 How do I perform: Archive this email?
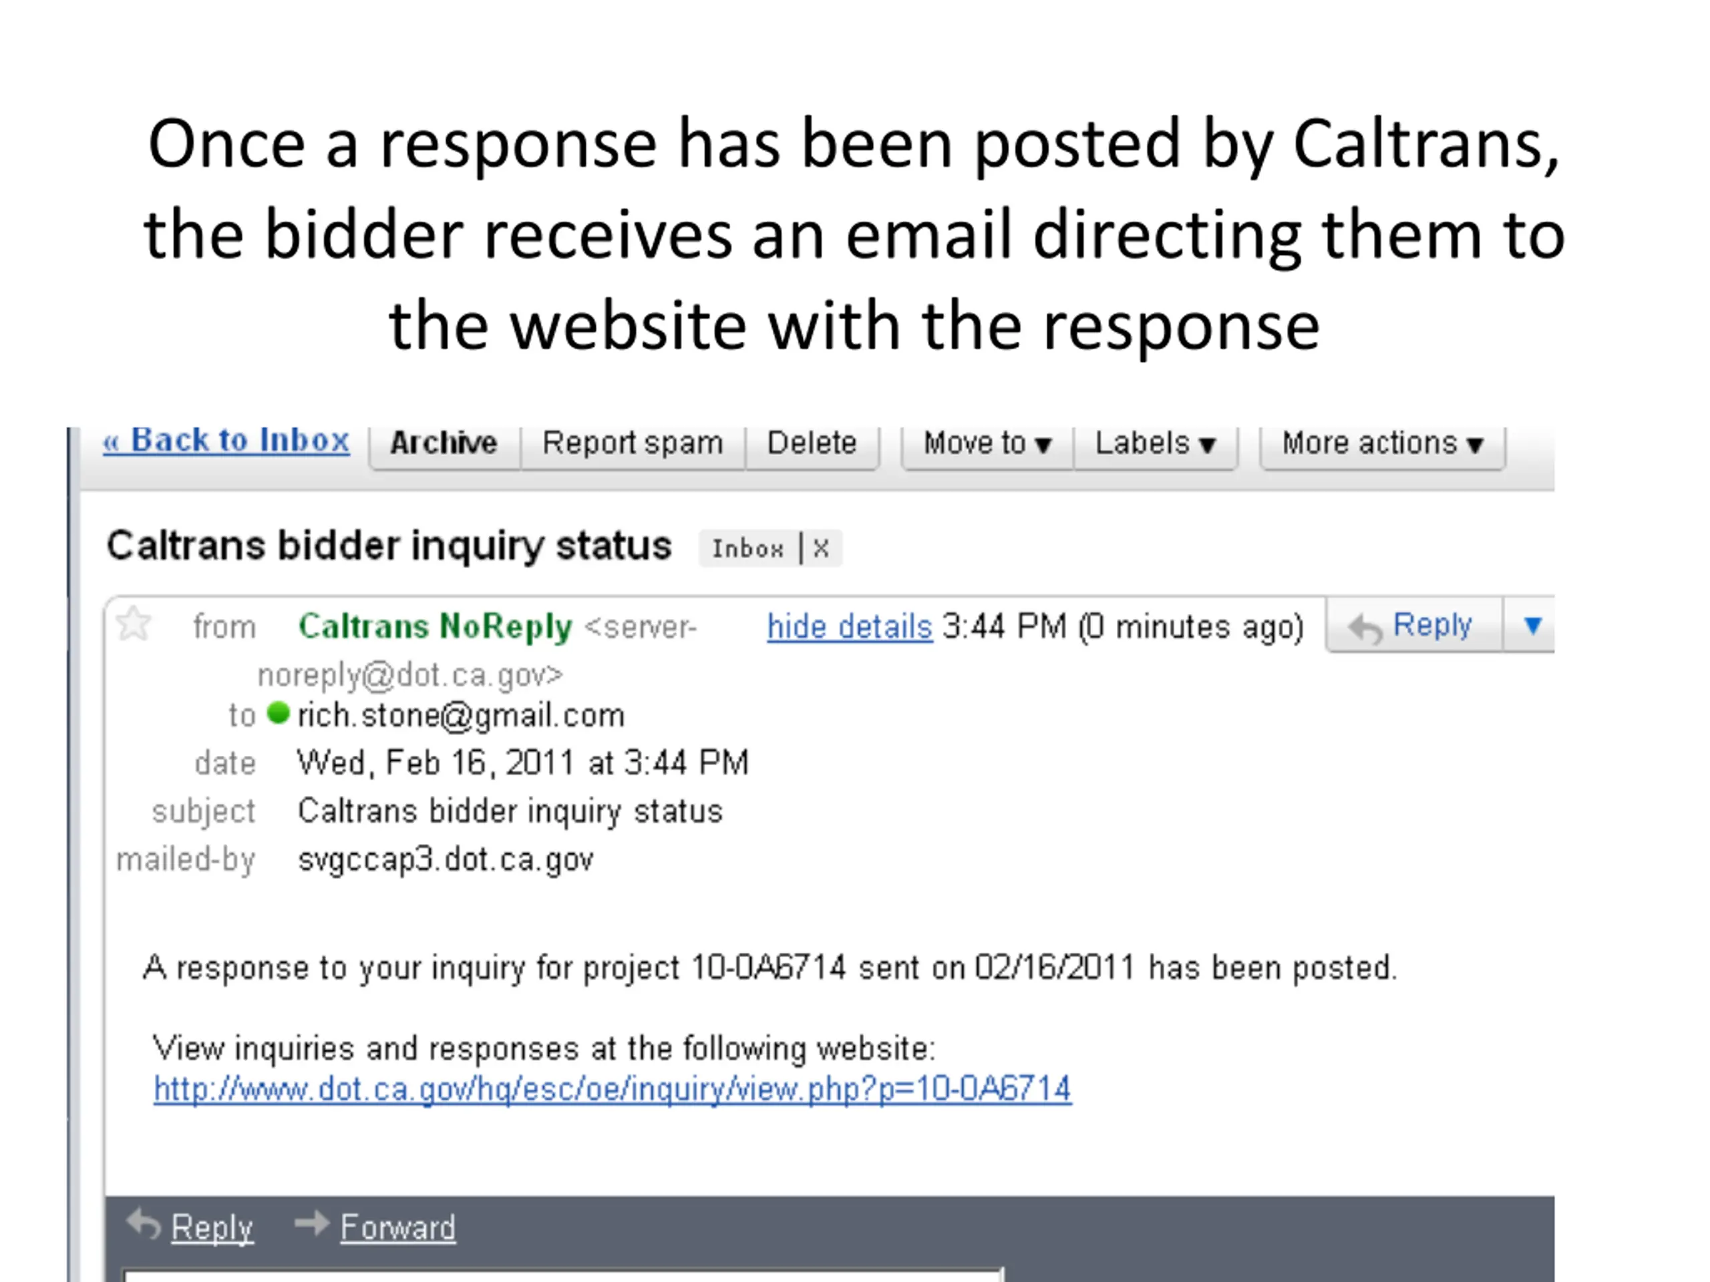tap(444, 444)
